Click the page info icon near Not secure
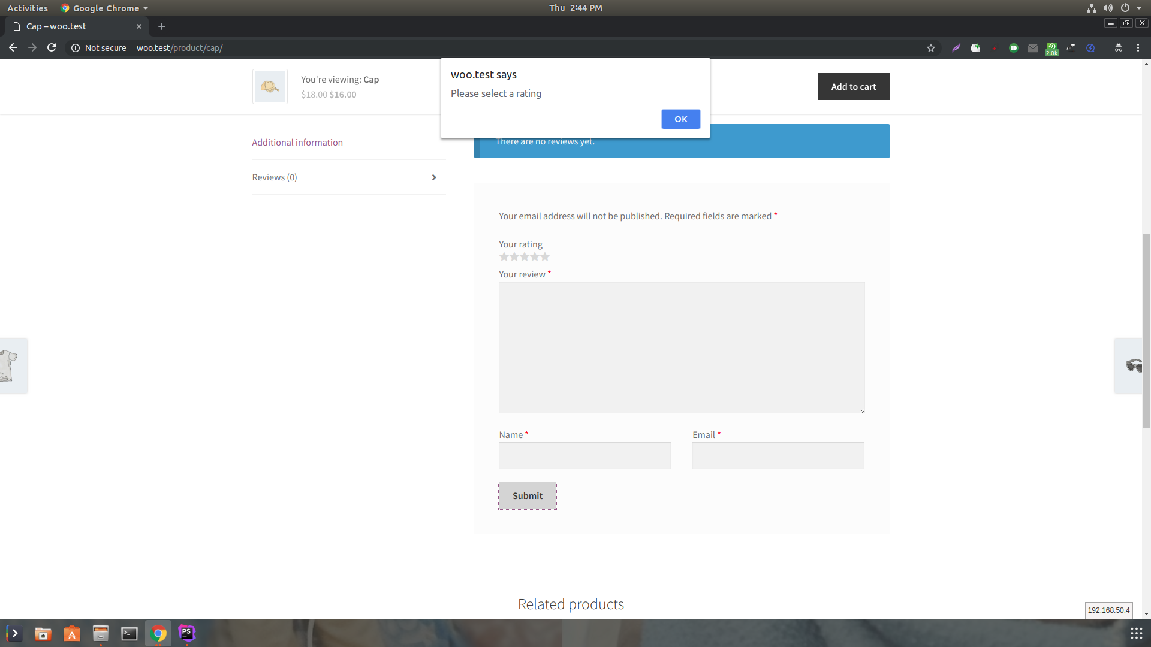 (75, 48)
